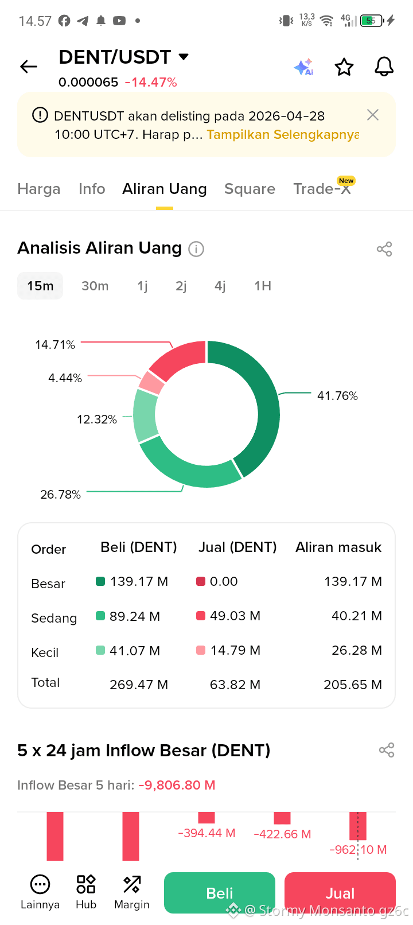Open Facebook notification in status bar
Screen dimensions: 413x925
(x=64, y=21)
